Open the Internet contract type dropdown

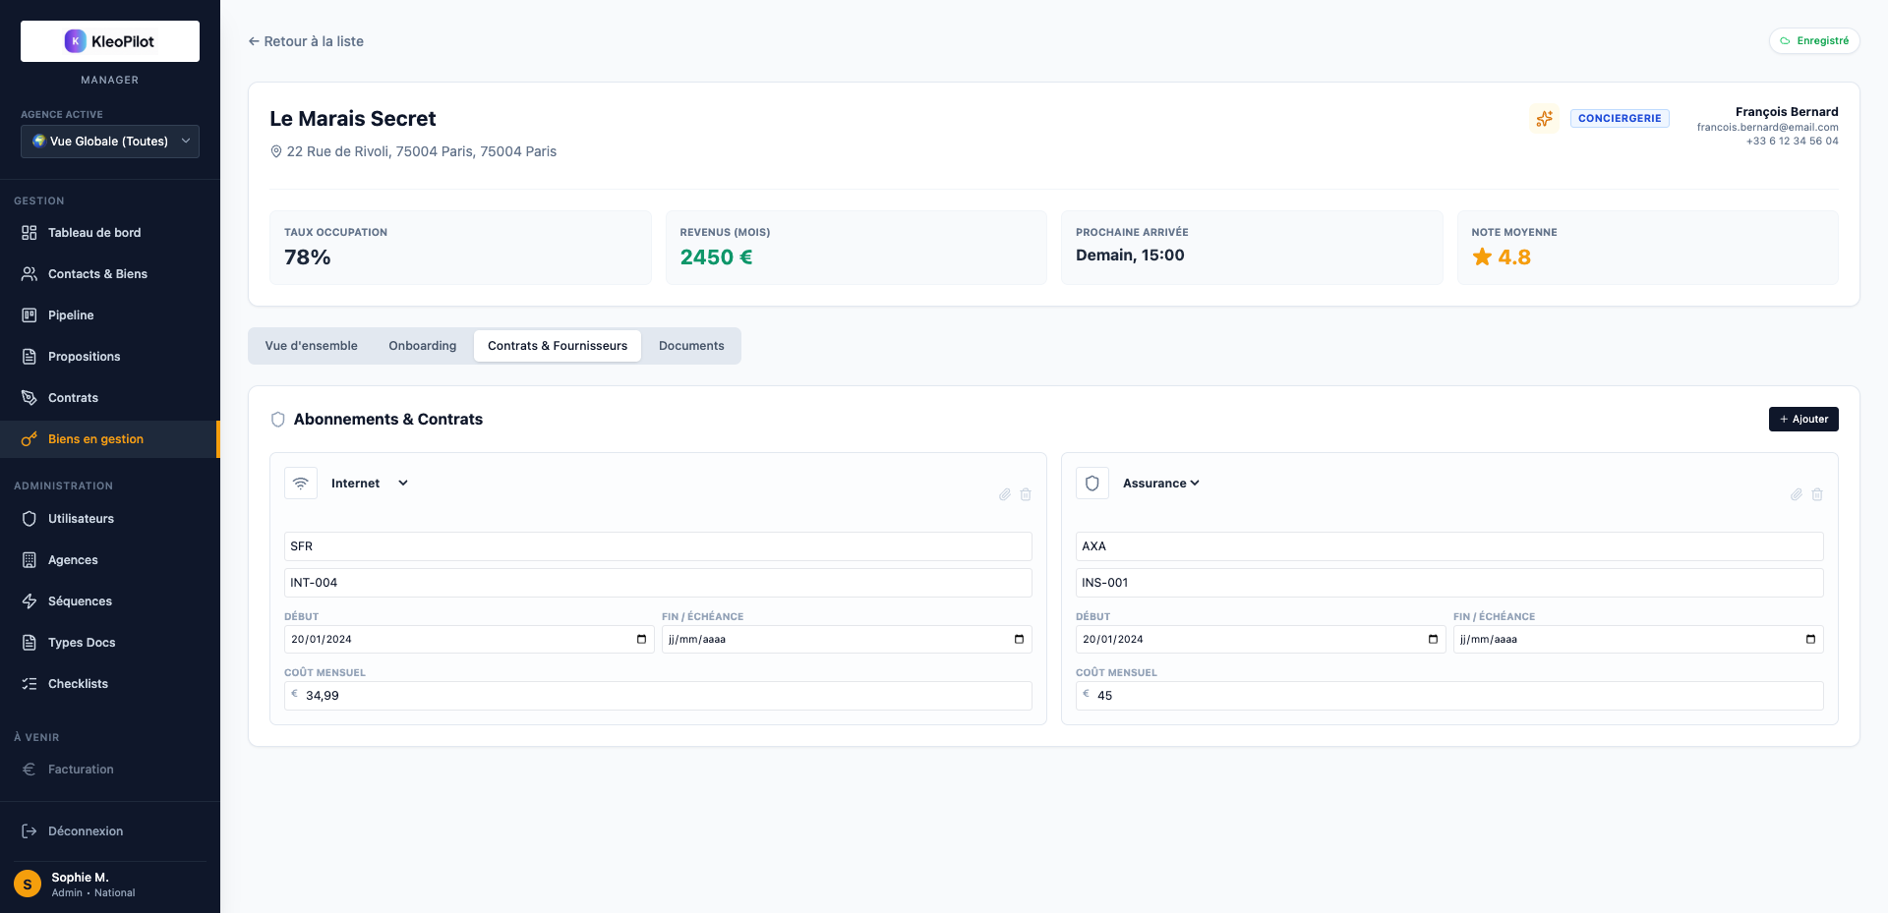(x=370, y=484)
